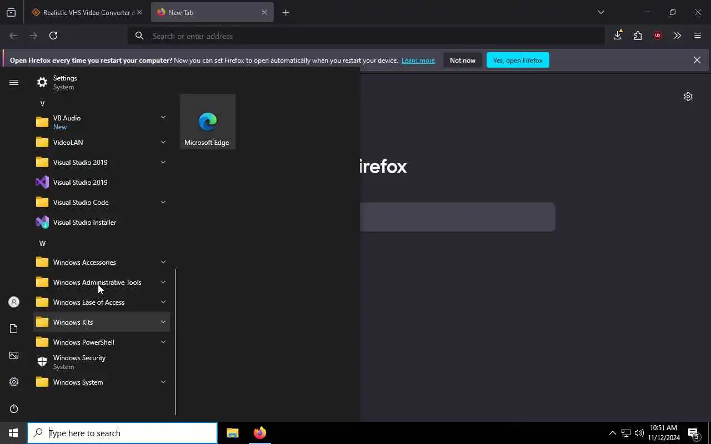
Task: Click the uBlock Origin toolbar icon
Action: 658,36
